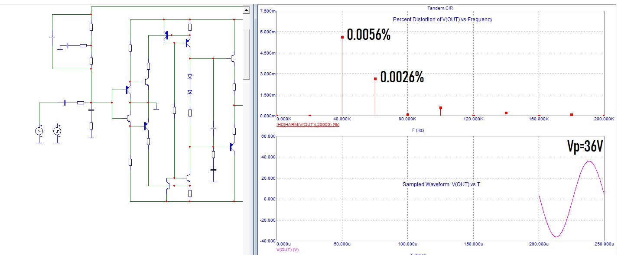Select the capacitor on the far-left feedback loop
This screenshot has height=255, width=621.
point(52,37)
